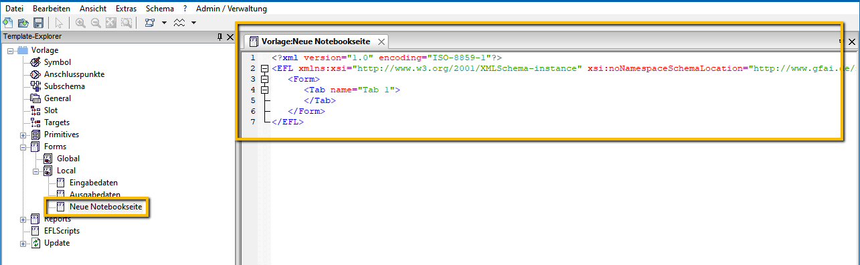Click the Vorlage root folder icon

coord(23,50)
